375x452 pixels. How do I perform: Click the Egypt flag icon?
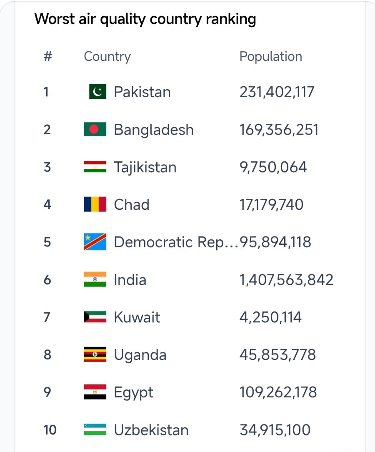click(95, 392)
